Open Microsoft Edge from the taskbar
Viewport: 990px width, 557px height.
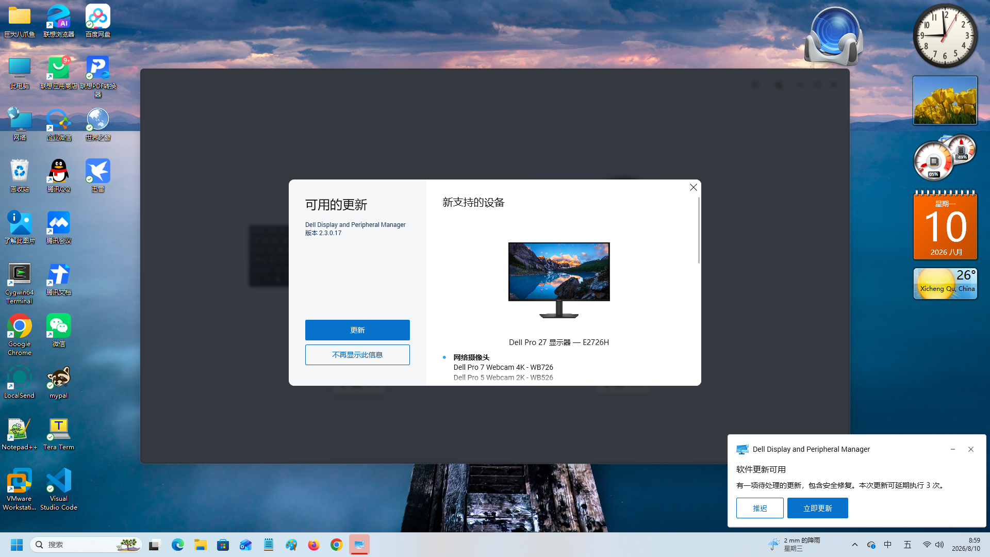click(178, 545)
